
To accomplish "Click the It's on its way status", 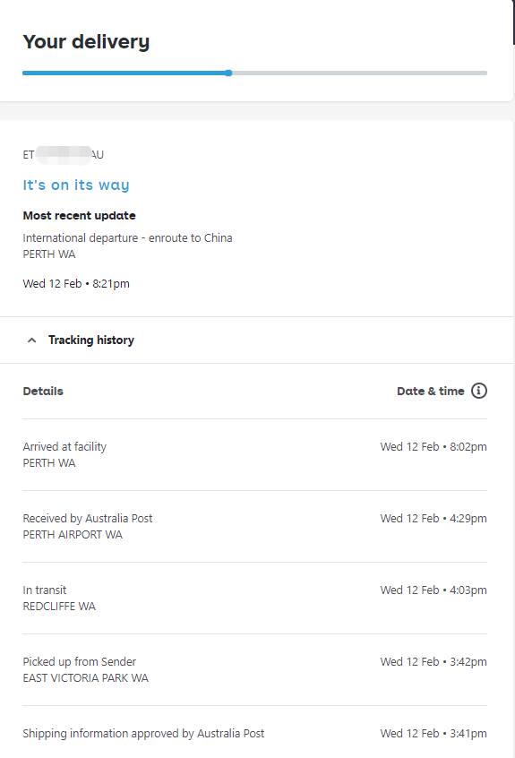I will click(76, 185).
